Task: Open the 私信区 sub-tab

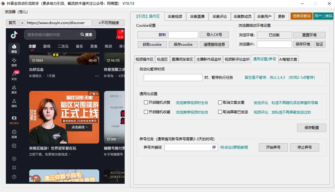Action: [x=162, y=59]
